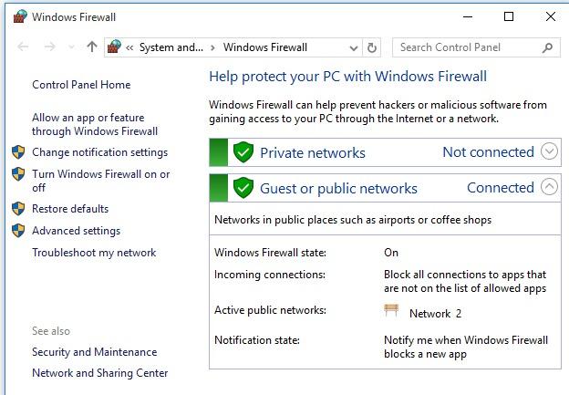Select Windows Firewall breadcrumb item

pyautogui.click(x=265, y=47)
